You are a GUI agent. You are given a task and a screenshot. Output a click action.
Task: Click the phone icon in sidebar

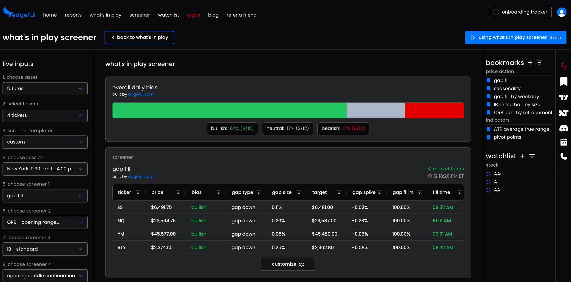pyautogui.click(x=563, y=156)
